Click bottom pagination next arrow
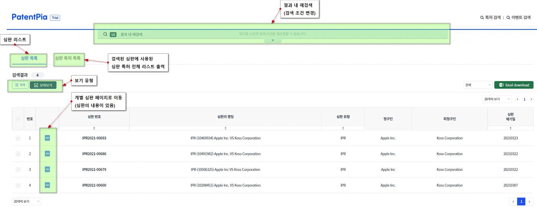The height and width of the screenshot is (210, 537). (529, 202)
